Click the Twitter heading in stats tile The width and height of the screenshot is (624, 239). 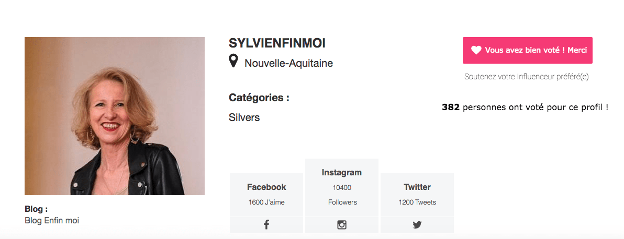click(417, 187)
